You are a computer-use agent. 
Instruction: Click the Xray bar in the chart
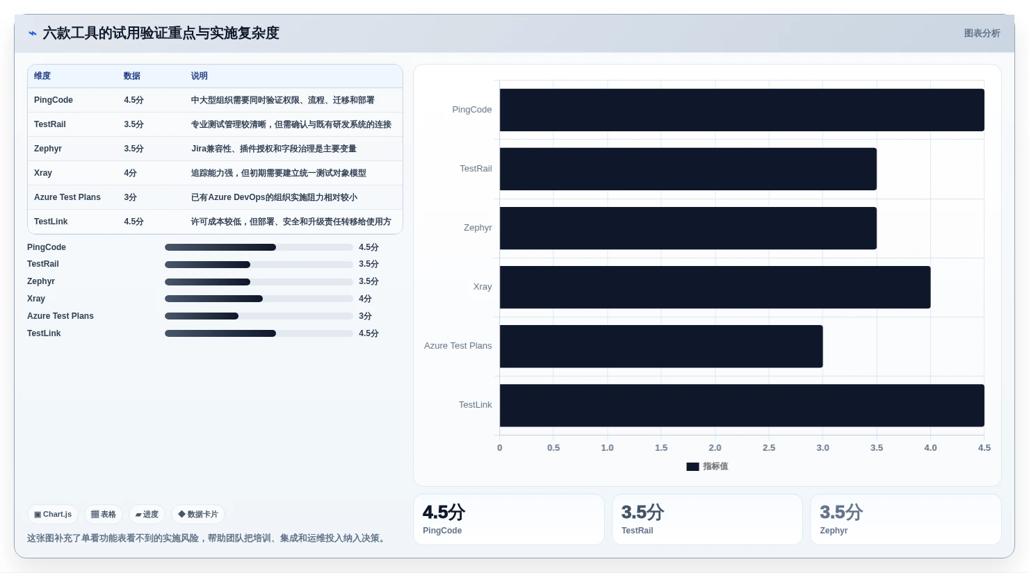715,287
